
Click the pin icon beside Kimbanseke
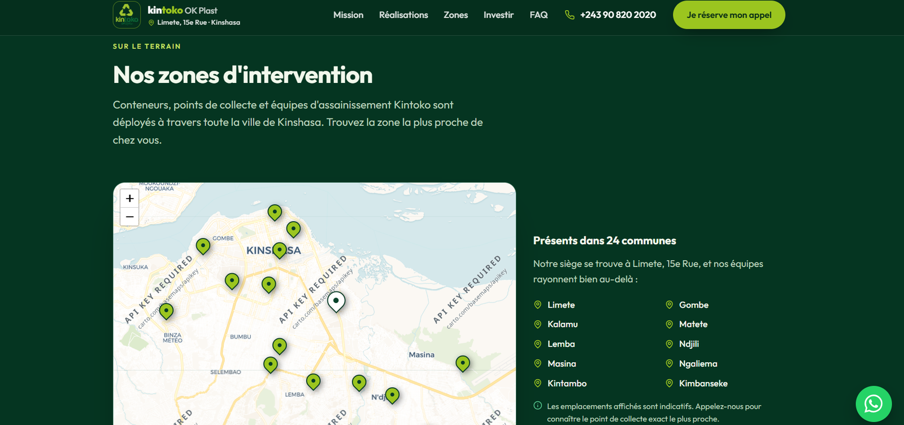670,383
